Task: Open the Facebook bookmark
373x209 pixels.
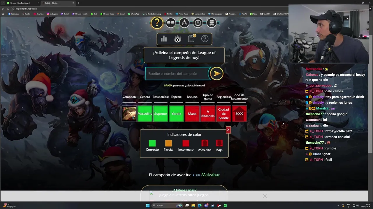Action: click(13, 14)
